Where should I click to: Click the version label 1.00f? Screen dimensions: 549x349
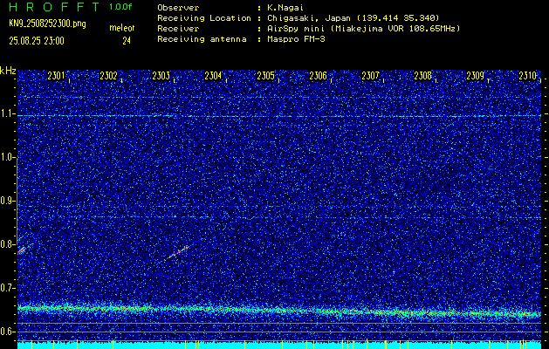(120, 7)
